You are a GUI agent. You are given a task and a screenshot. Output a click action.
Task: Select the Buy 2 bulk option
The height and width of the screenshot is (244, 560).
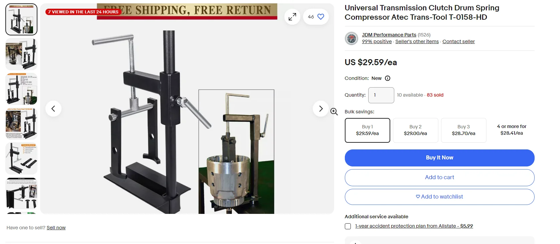coord(416,130)
